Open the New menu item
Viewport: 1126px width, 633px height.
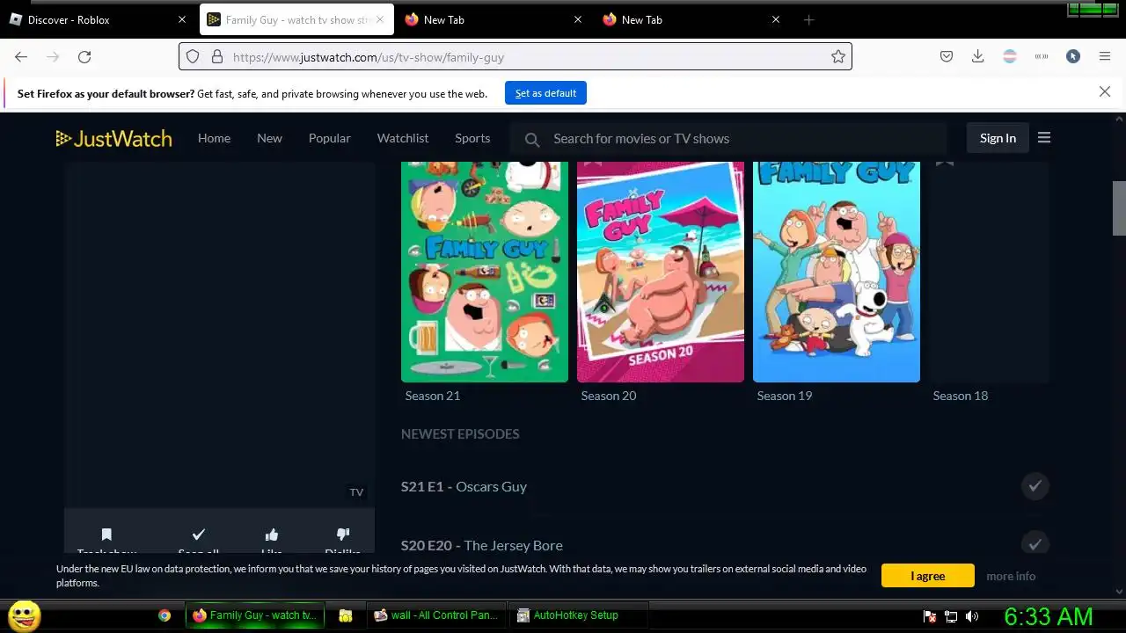(269, 138)
